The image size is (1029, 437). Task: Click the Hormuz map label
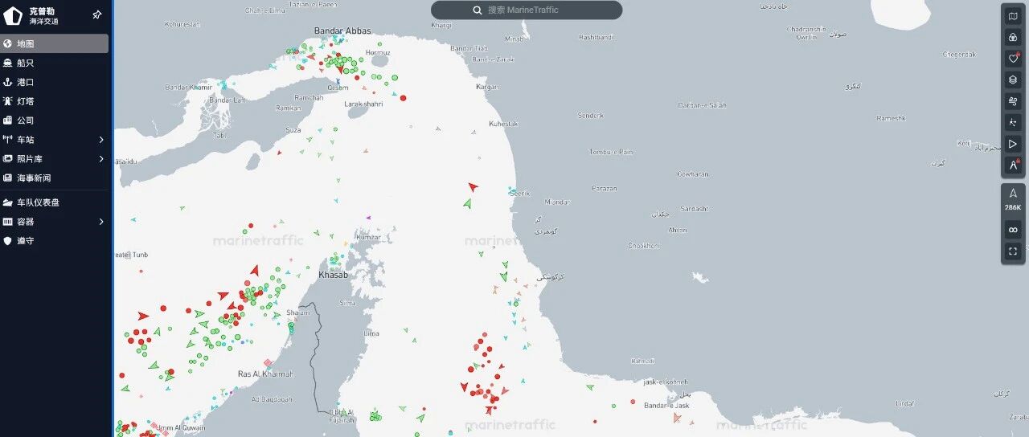point(378,53)
